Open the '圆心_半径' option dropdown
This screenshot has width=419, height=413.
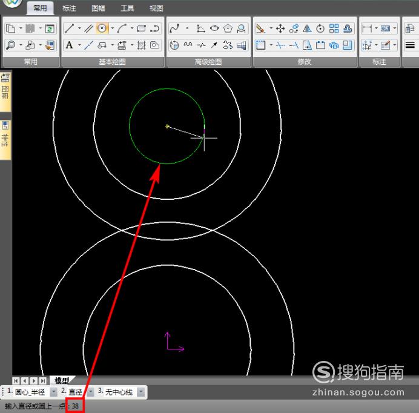click(54, 392)
